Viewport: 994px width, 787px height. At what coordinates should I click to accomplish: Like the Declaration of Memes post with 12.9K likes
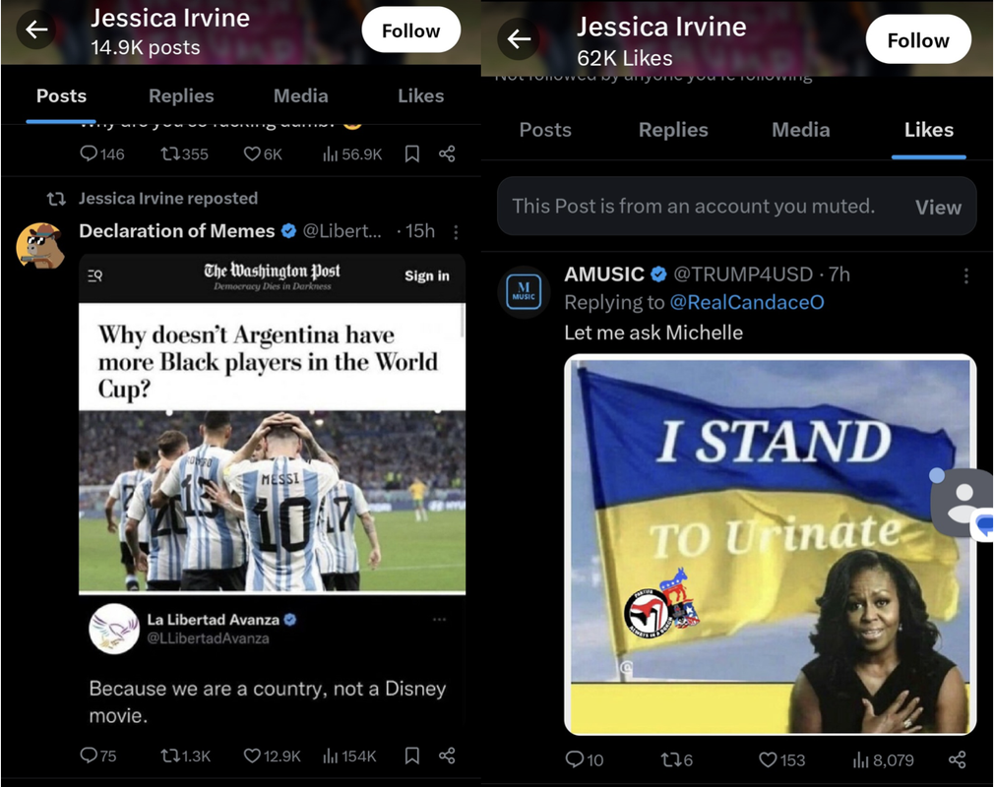tap(272, 756)
